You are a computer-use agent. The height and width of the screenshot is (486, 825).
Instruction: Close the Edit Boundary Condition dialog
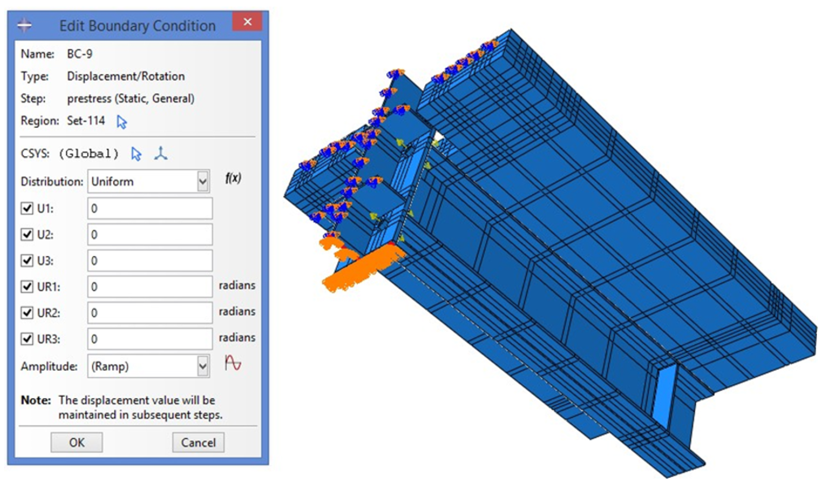pos(247,22)
